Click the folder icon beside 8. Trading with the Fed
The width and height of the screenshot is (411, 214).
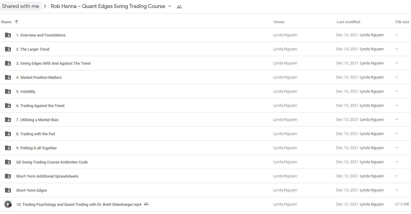click(x=8, y=134)
